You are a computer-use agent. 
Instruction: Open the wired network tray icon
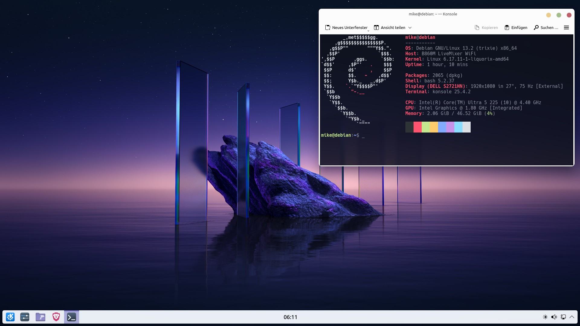click(563, 317)
